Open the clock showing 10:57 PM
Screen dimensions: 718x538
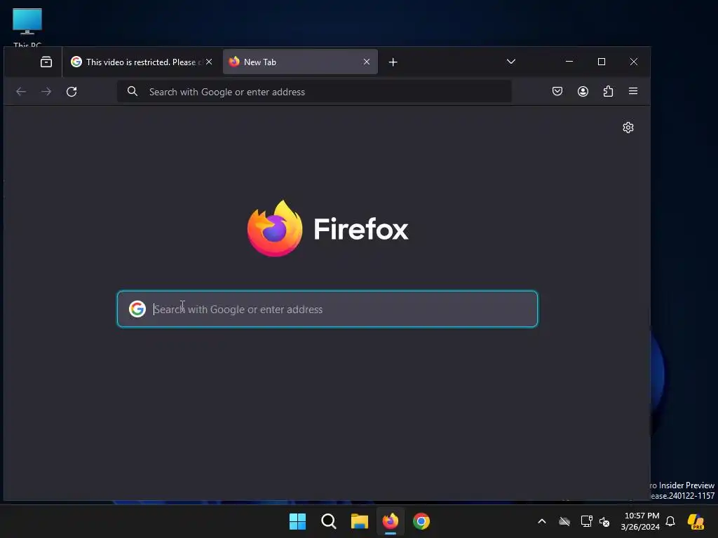point(640,521)
